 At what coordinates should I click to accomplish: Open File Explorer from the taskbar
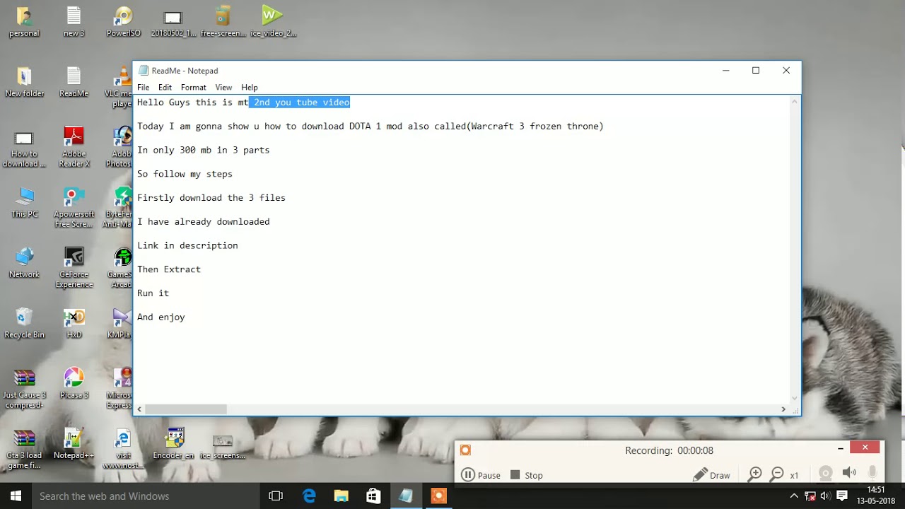pyautogui.click(x=341, y=496)
